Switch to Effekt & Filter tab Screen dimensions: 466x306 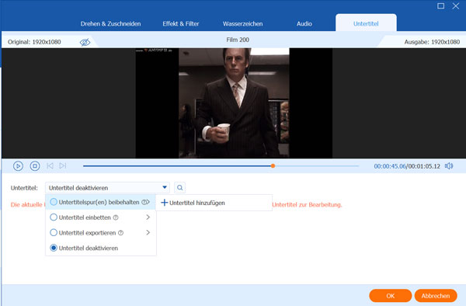pyautogui.click(x=181, y=24)
